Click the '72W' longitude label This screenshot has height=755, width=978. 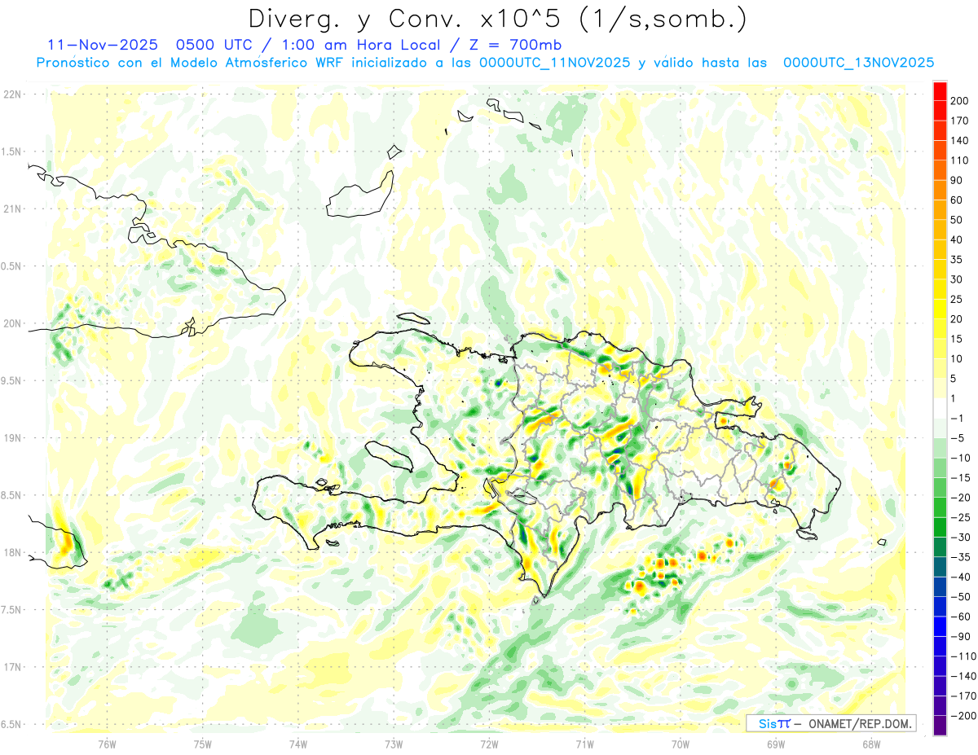(489, 744)
